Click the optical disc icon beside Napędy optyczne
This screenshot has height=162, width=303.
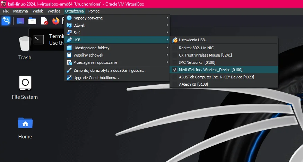[x=69, y=18]
